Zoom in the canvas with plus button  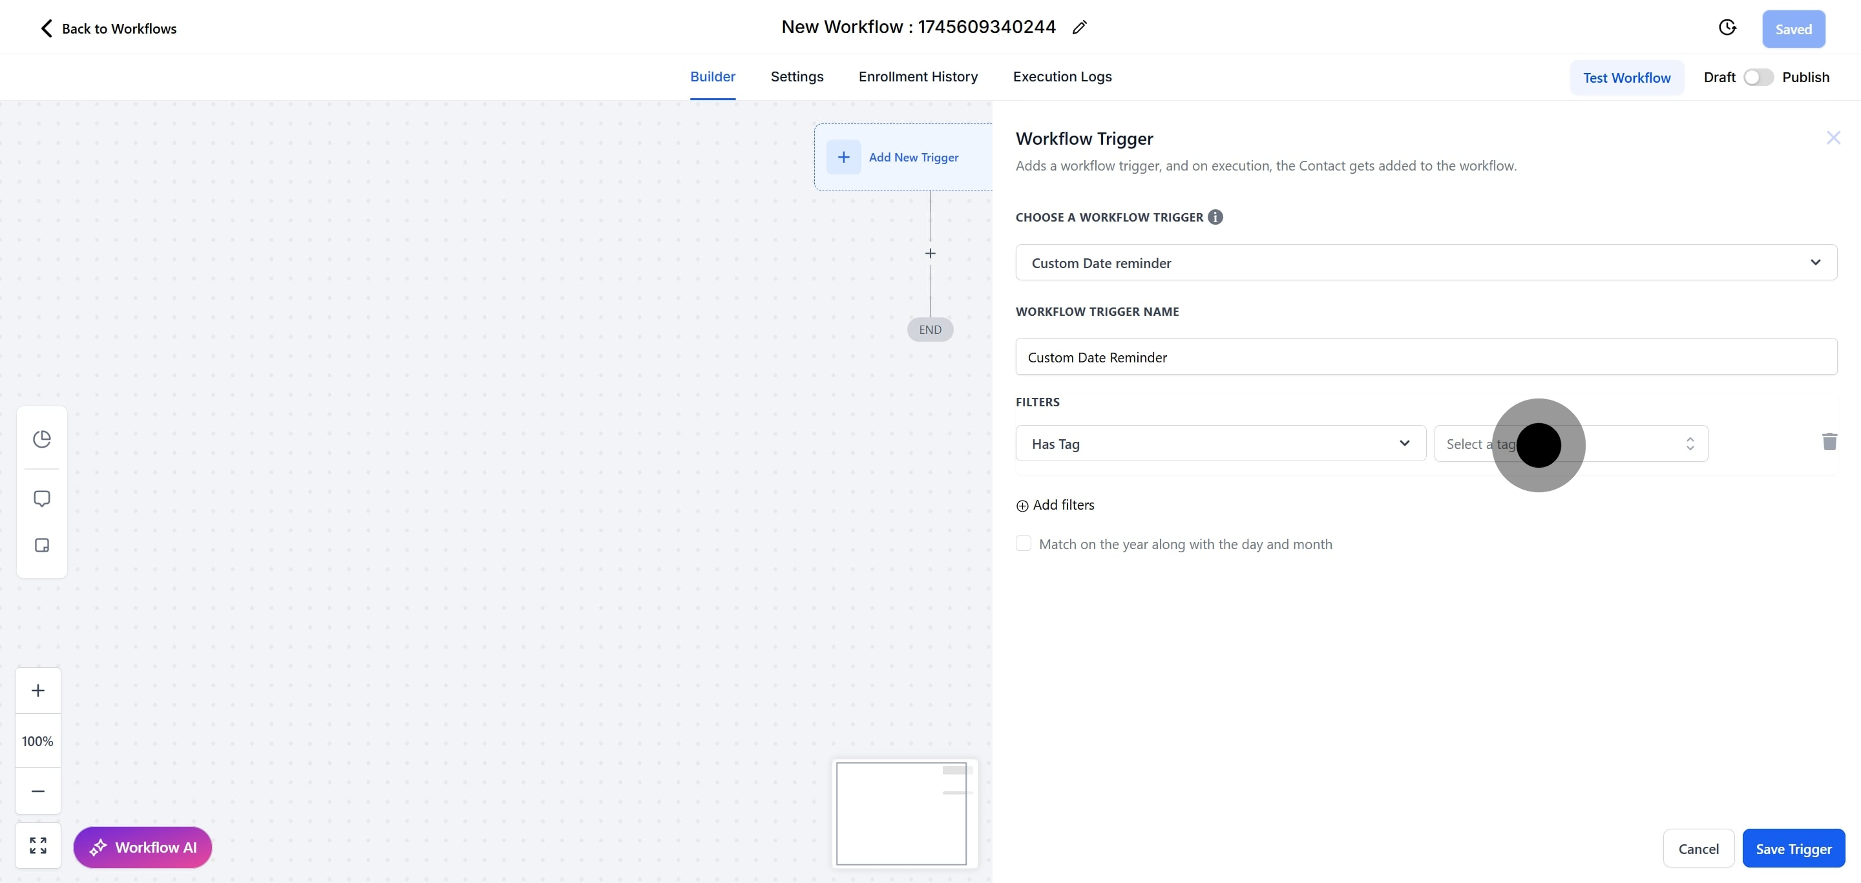pos(38,691)
